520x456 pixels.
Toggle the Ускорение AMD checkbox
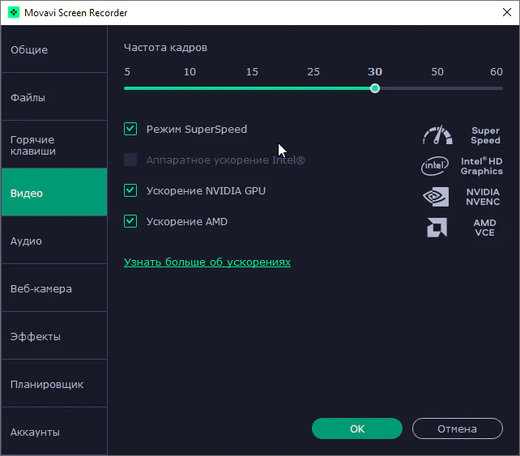(130, 221)
